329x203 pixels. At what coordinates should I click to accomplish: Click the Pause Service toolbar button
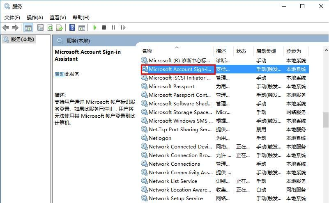pyautogui.click(x=113, y=27)
